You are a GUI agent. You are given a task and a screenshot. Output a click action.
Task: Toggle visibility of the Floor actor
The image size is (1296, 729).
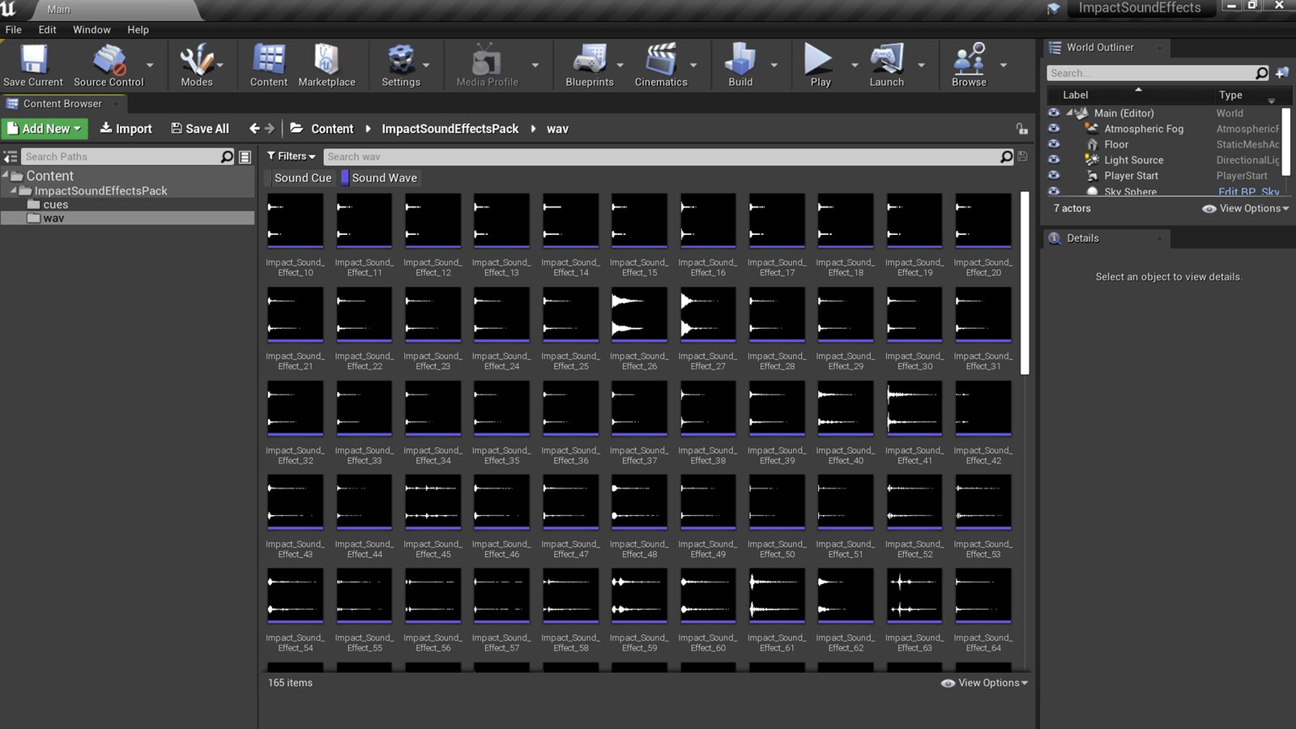pyautogui.click(x=1054, y=144)
